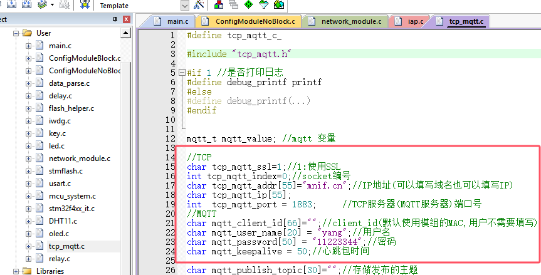Select led.c in project tree
The height and width of the screenshot is (275, 541).
click(x=56, y=146)
